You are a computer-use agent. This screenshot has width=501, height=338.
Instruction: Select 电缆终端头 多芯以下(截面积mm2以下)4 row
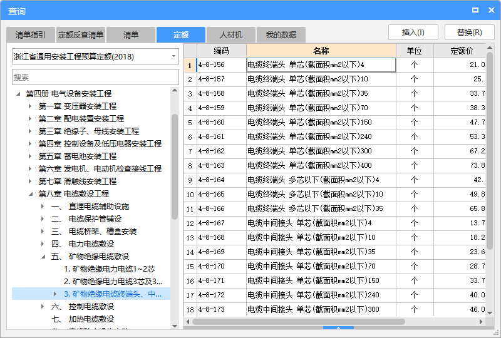(x=321, y=180)
